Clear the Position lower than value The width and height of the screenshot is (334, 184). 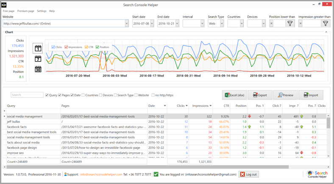[271, 23]
